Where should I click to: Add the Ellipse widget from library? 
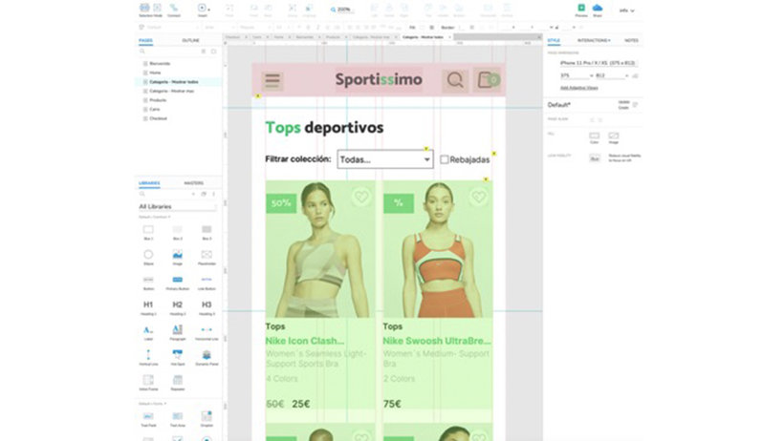point(148,254)
